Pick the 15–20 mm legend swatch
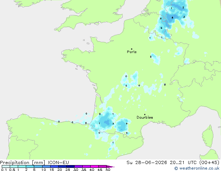 pos(54,166)
